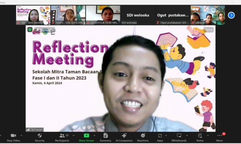Image resolution: width=241 pixels, height=144 pixels.
Task: Open the Notes icon
Action: tap(200, 136)
